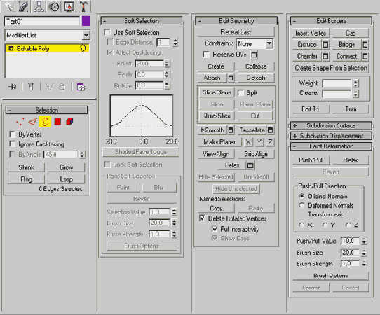Screen dimensions: 380x315
Task: Uncheck Delete Isolated Vertices
Action: pos(202,218)
